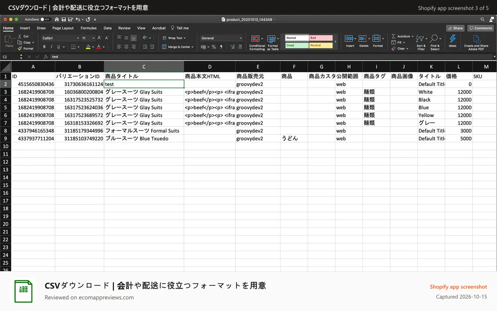Click the Search magnifier in the title bar

(483, 19)
